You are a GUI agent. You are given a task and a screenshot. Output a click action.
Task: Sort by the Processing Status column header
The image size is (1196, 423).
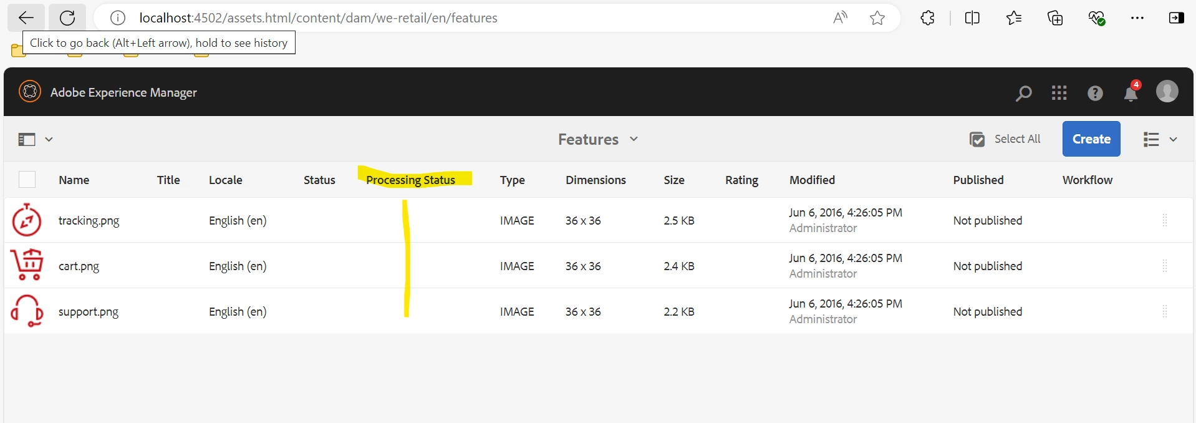coord(410,180)
